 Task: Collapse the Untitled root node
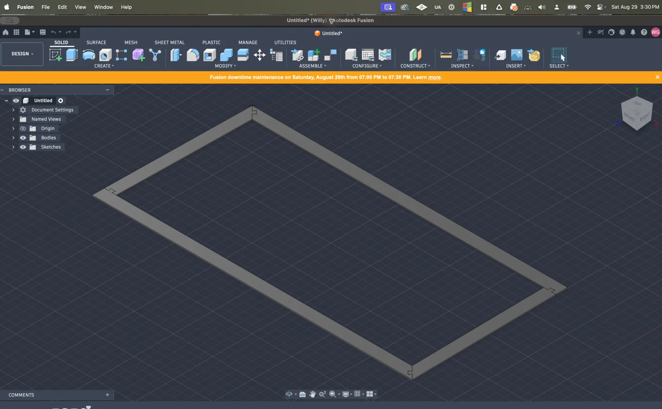(x=6, y=100)
